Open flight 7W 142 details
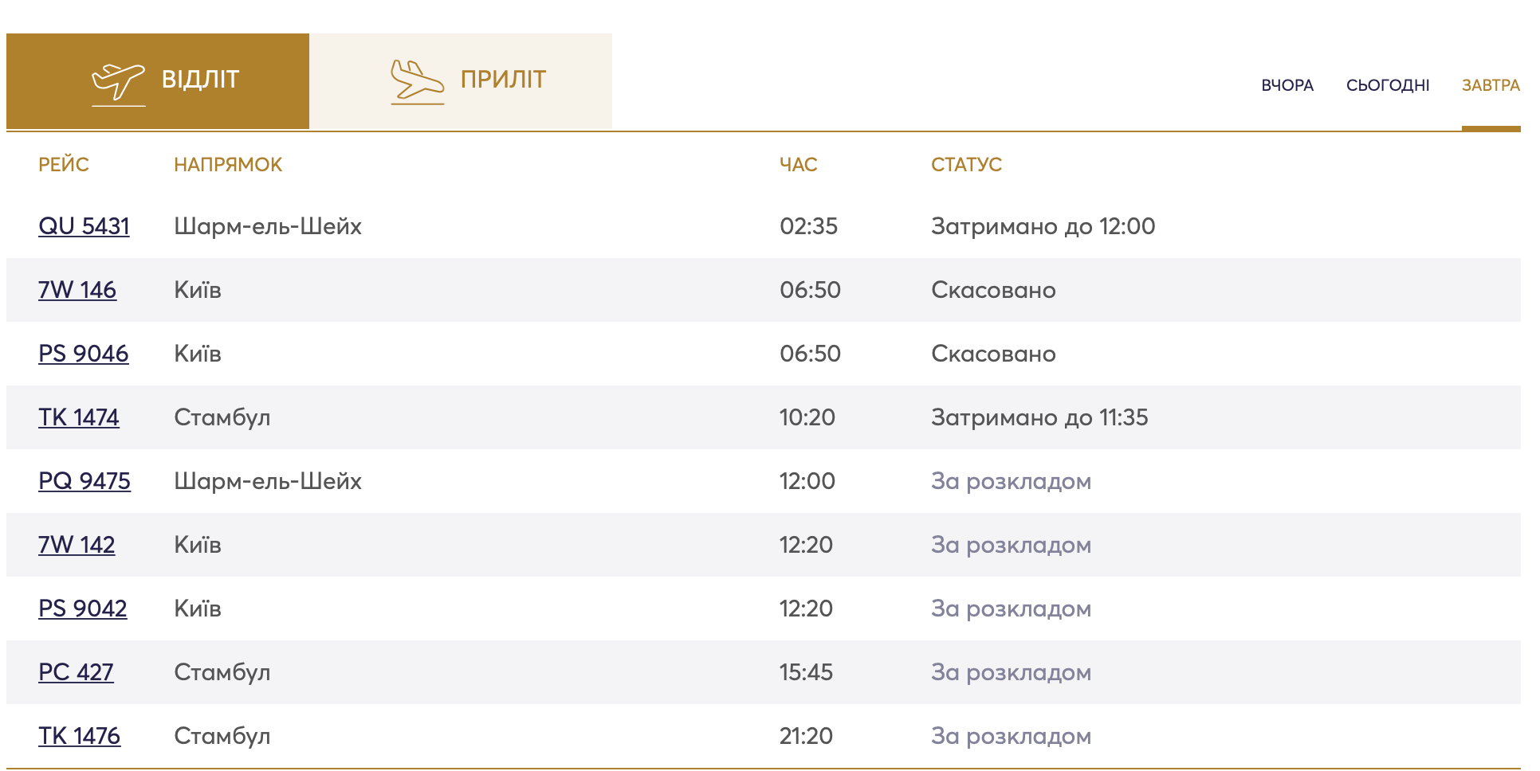The image size is (1540, 771). (x=77, y=545)
